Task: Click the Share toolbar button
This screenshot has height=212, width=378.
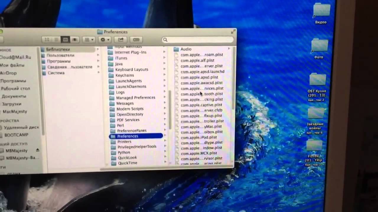Action: click(x=121, y=39)
